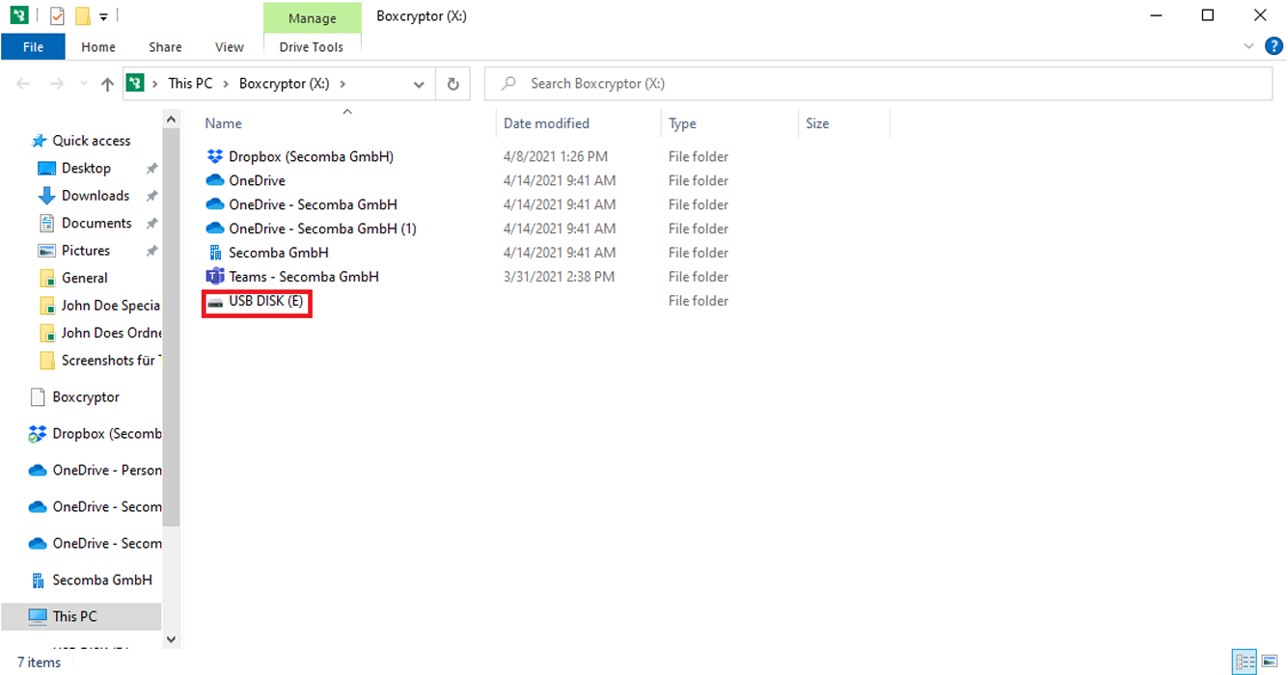Go up one level with the Up arrow
This screenshot has height=675, width=1288.
pyautogui.click(x=107, y=84)
